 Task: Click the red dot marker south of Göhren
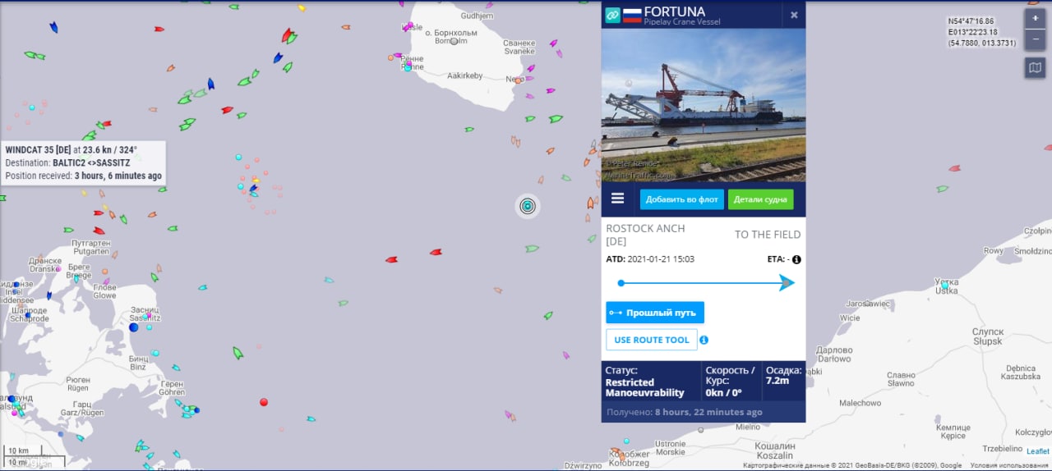(x=264, y=402)
